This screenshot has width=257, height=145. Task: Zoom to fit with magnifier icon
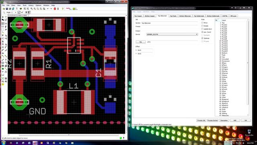coord(31,9)
